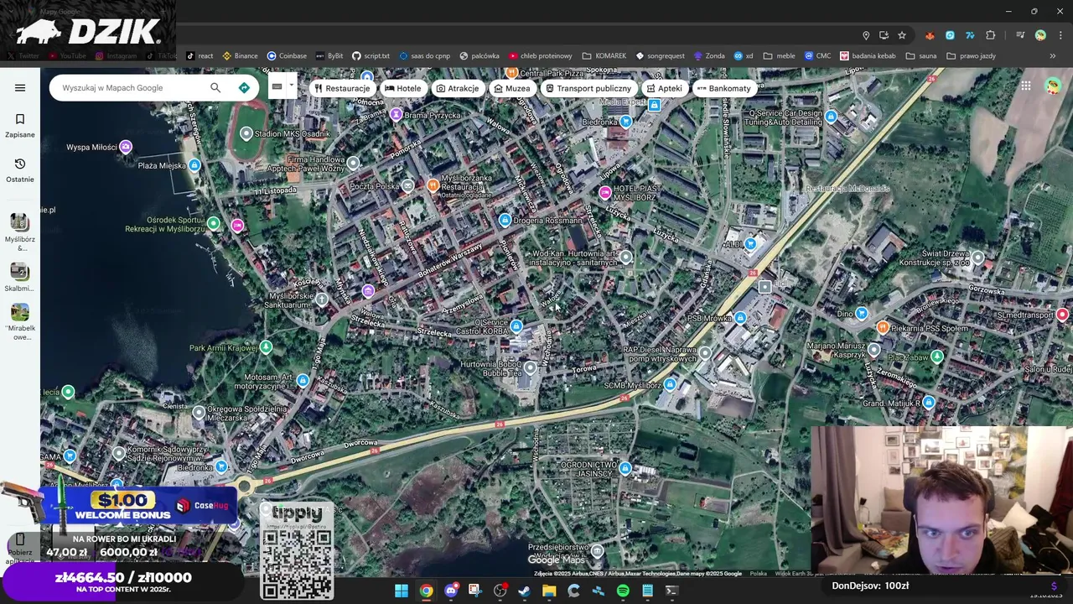Open the sauna bookmarks folder
Image resolution: width=1073 pixels, height=604 pixels.
(x=920, y=56)
